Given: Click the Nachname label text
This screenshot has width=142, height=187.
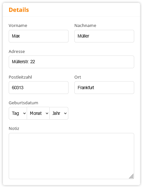Looking at the screenshot, I should tap(85, 26).
